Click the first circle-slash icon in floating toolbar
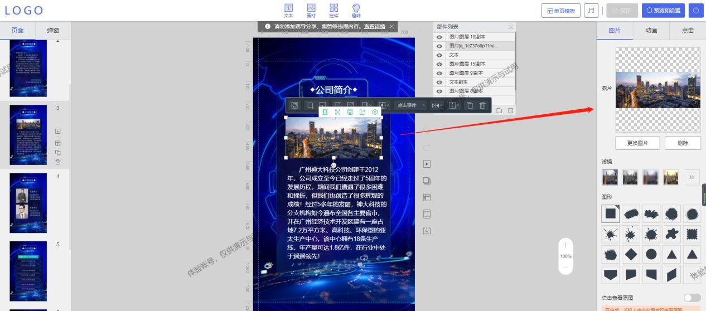 [x=294, y=105]
